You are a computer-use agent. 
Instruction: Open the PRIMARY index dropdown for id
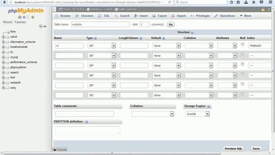pyautogui.click(x=260, y=46)
